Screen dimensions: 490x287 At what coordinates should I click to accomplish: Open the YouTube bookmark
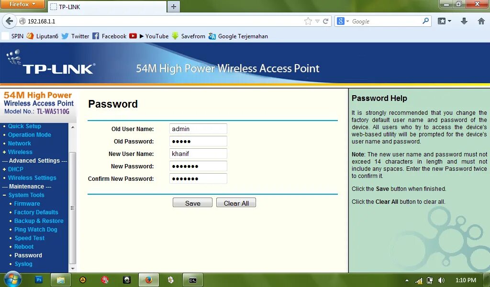pos(149,36)
